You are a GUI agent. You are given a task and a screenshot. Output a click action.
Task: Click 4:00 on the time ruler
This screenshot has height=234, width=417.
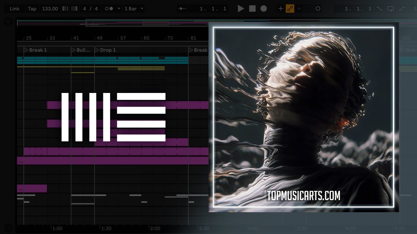pyautogui.click(x=351, y=228)
